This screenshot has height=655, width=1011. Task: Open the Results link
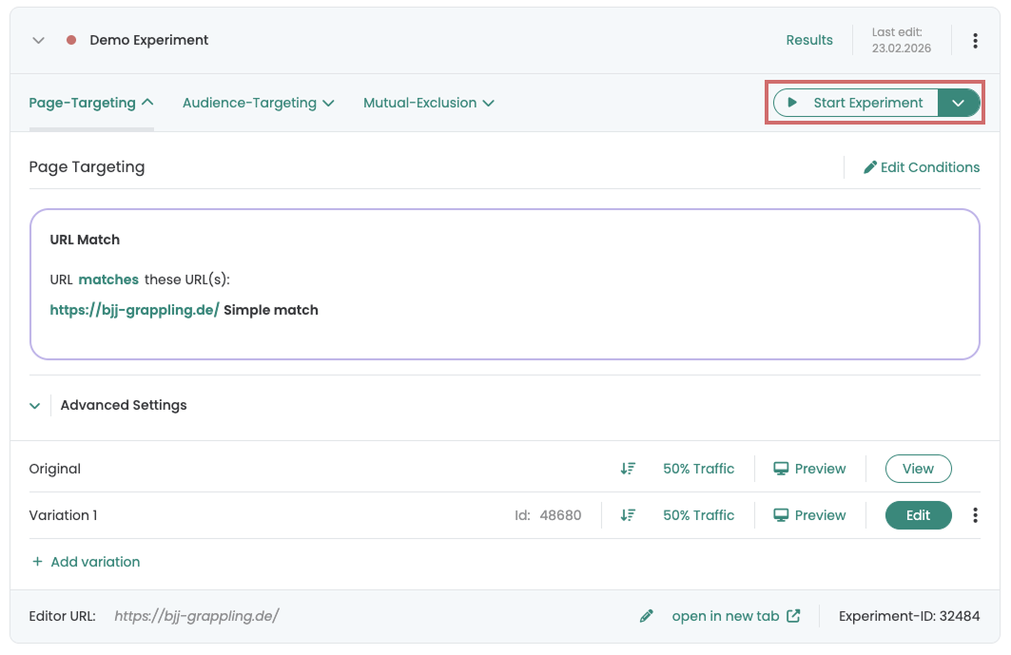pyautogui.click(x=809, y=40)
